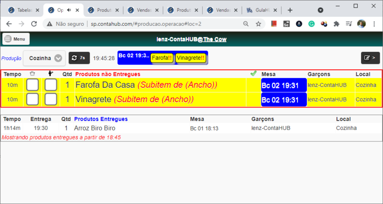The height and width of the screenshot is (204, 383).
Task: Open the Extensions puzzle menu
Action: pos(337,24)
